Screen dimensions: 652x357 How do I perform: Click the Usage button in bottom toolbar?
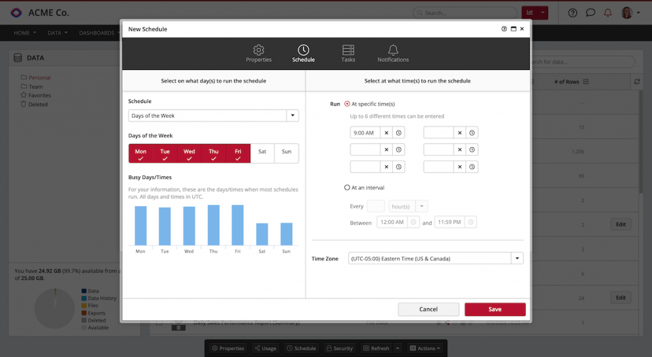tap(266, 348)
